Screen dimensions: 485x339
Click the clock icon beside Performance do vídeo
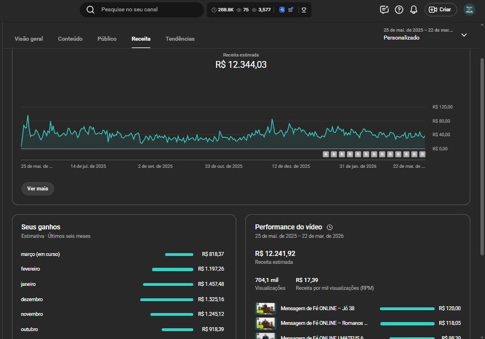[330, 227]
